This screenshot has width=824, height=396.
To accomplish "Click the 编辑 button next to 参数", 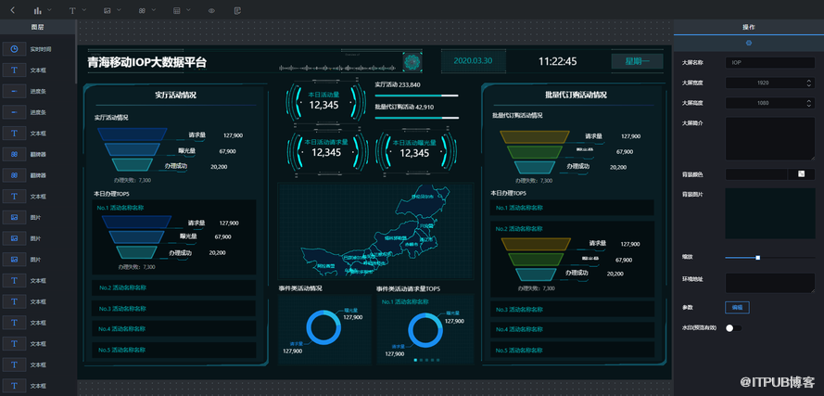I will [x=738, y=307].
